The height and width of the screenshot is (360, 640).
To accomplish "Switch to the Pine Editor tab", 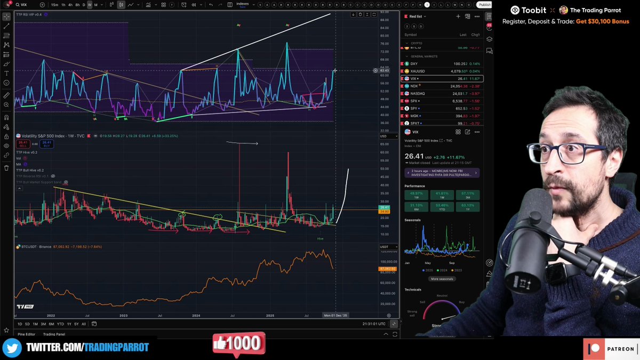I will 25,334.
